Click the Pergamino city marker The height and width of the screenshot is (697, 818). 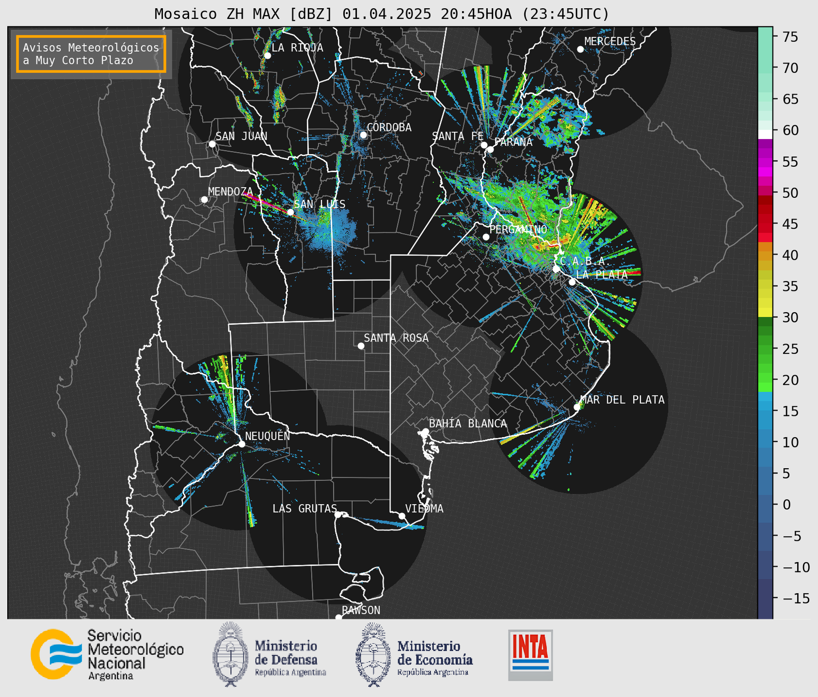486,237
